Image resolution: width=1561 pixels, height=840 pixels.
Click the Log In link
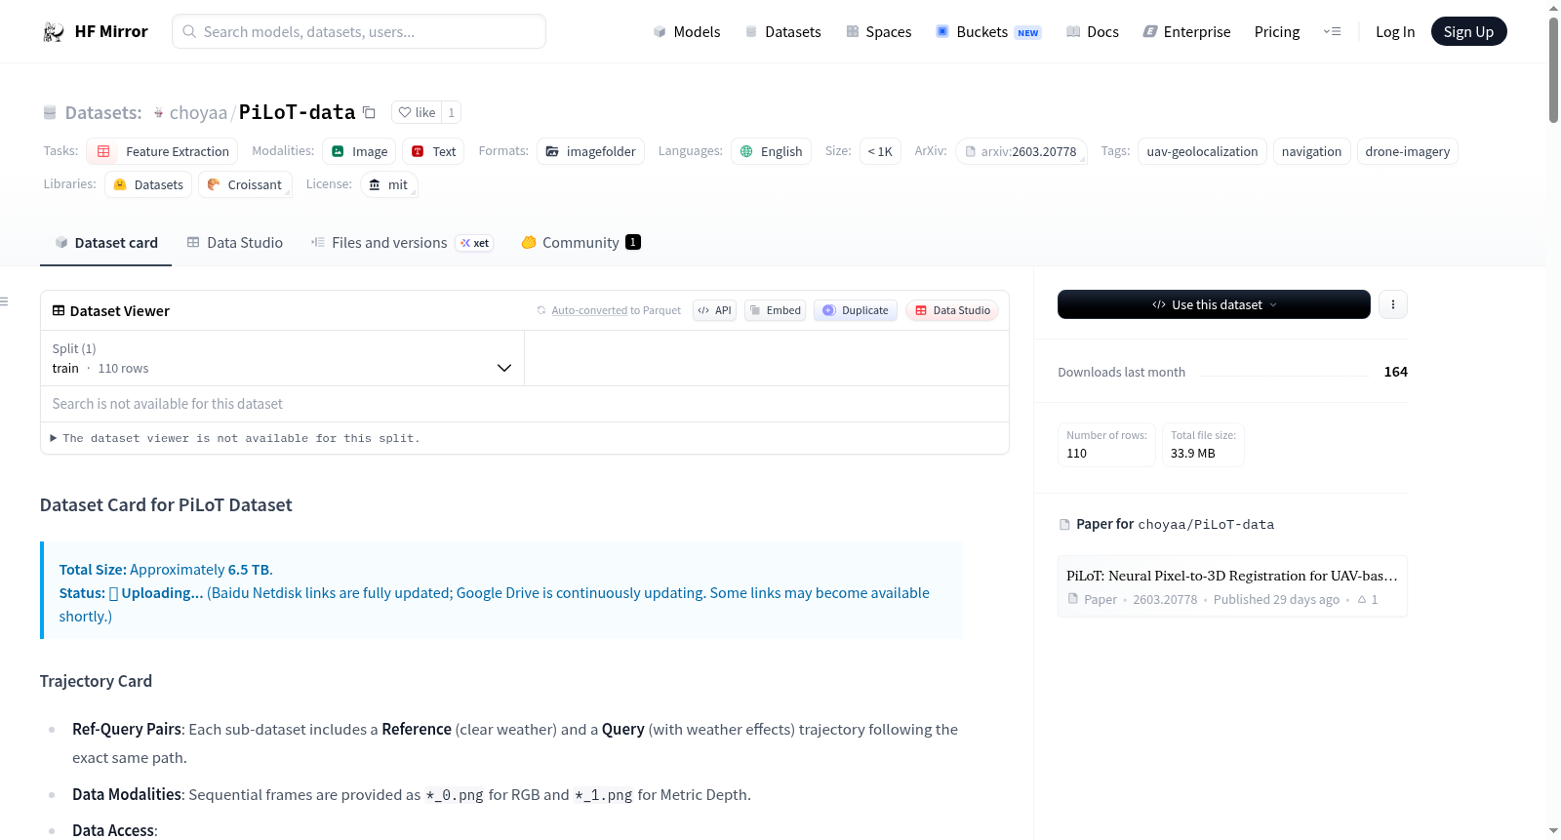point(1395,32)
